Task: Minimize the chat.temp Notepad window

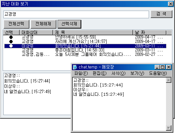Action: (x=157, y=67)
